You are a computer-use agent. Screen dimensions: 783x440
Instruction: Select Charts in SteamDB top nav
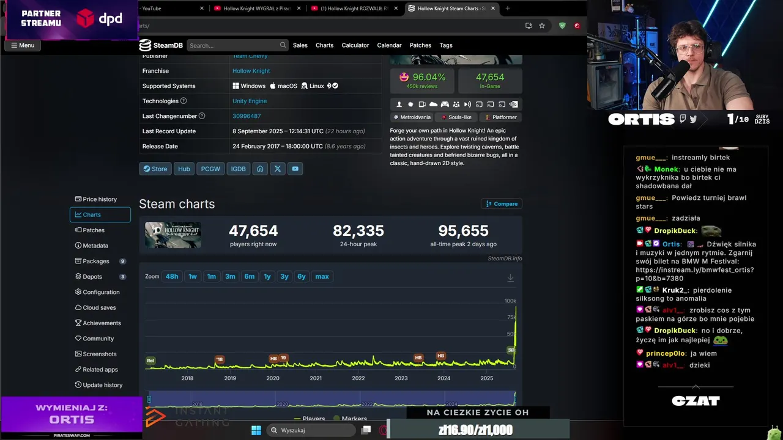tap(325, 45)
